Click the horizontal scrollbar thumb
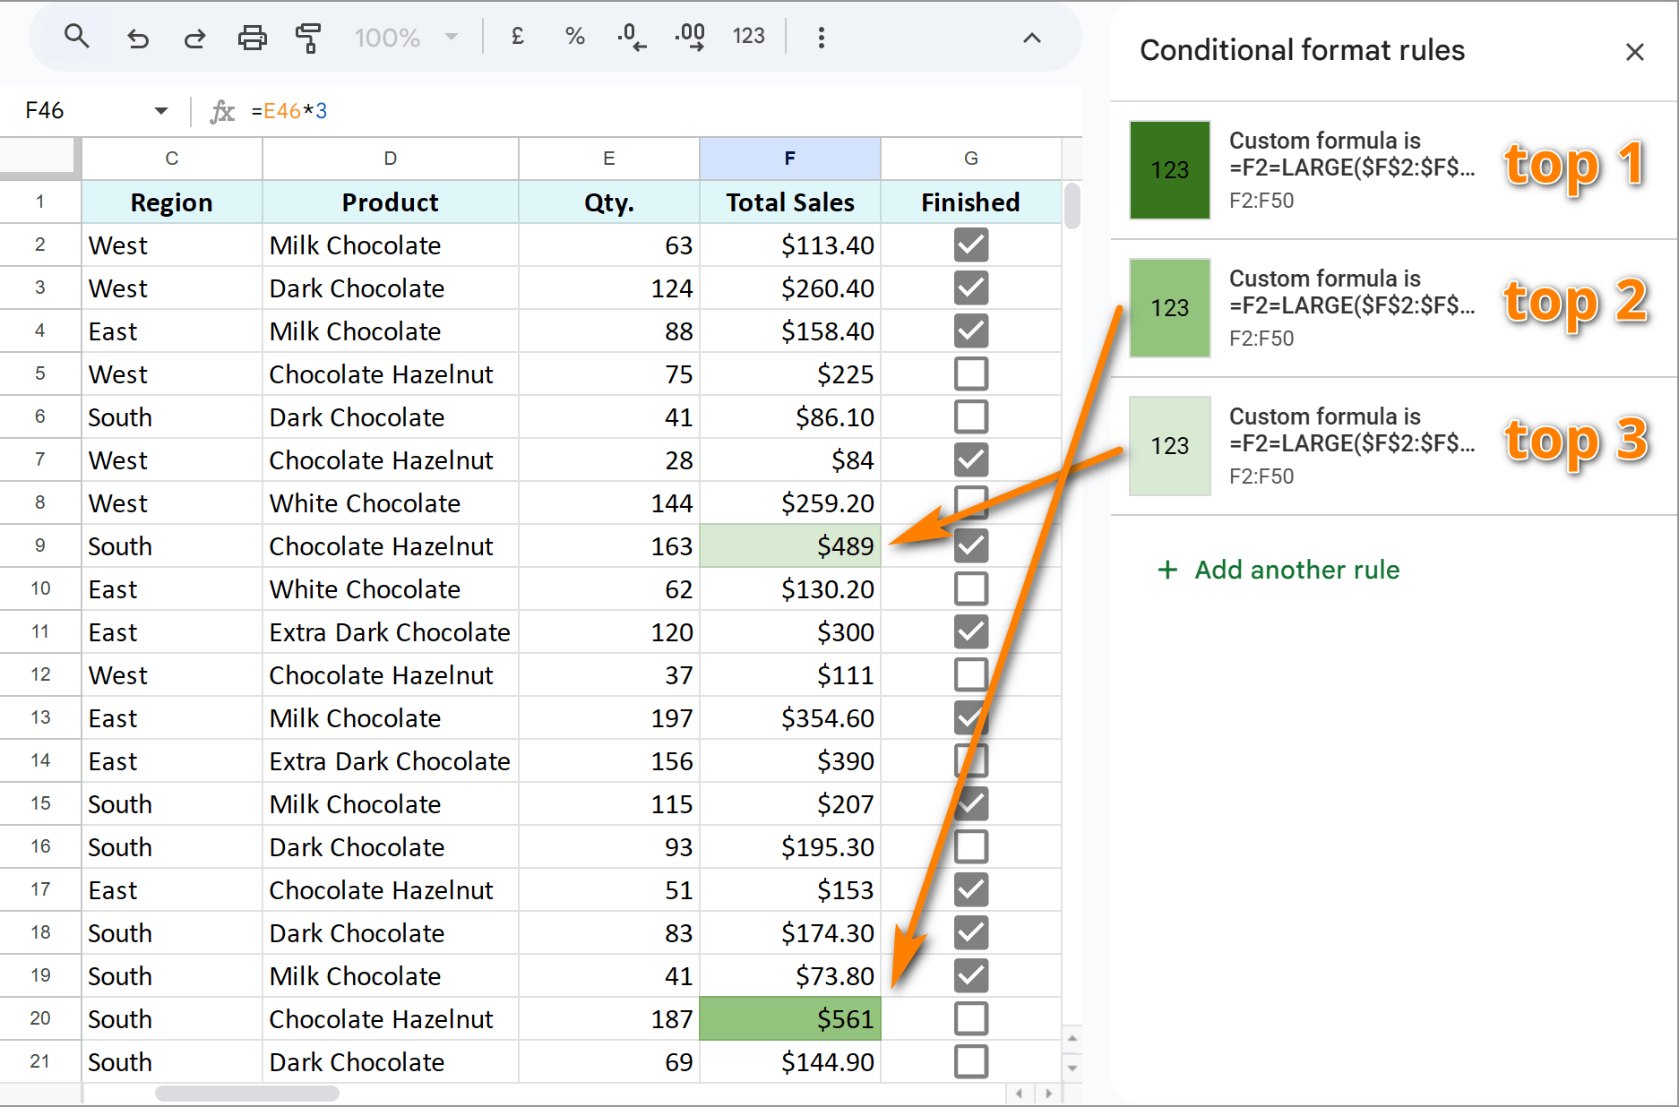The image size is (1679, 1107). coord(247,1094)
